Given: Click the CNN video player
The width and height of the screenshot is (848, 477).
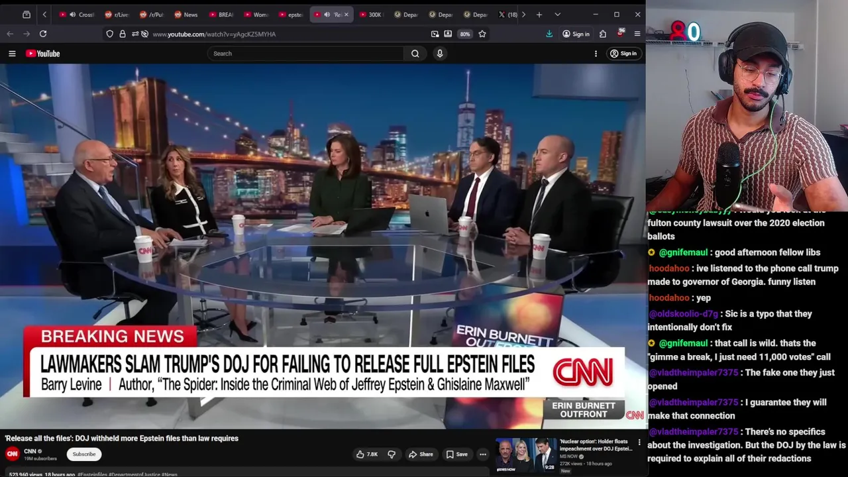Looking at the screenshot, I should 323,246.
